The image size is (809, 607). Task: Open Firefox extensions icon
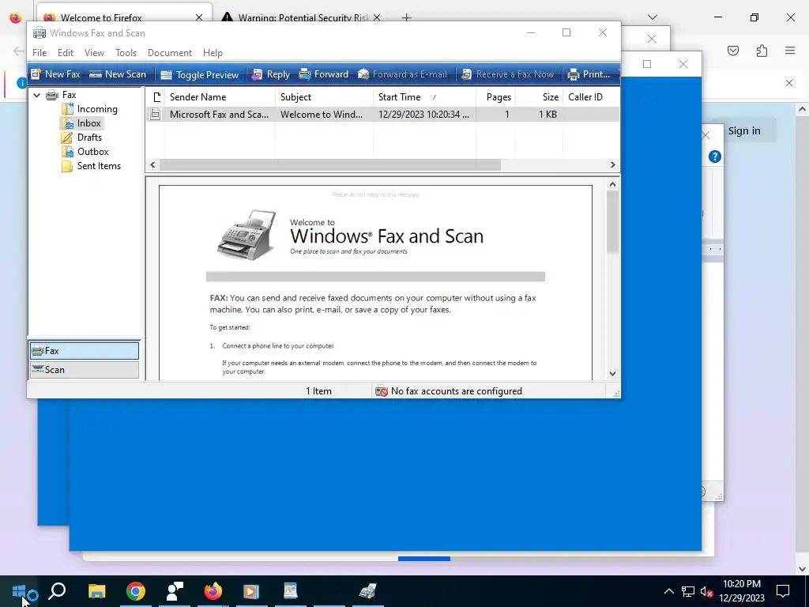pyautogui.click(x=762, y=51)
